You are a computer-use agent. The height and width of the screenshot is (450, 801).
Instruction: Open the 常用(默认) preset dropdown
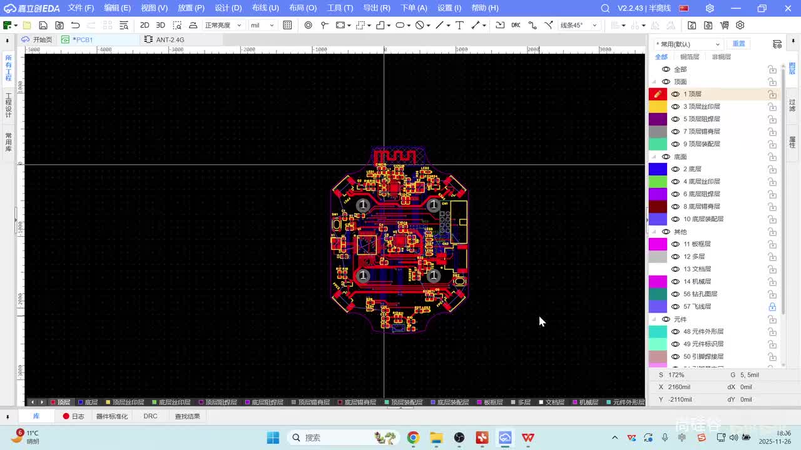click(x=688, y=44)
